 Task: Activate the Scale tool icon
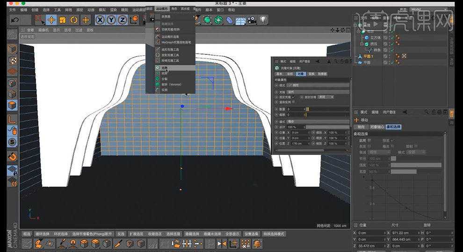[63, 20]
